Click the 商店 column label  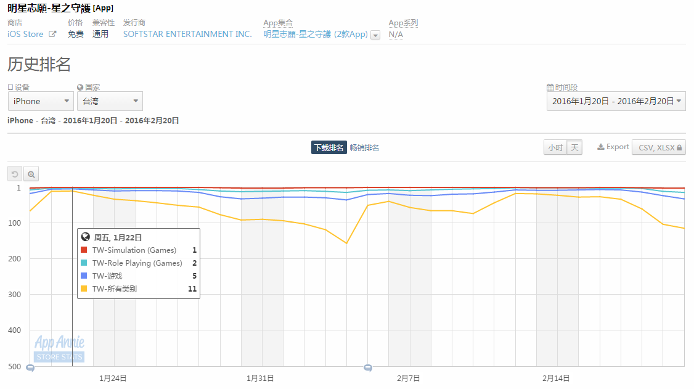click(x=15, y=23)
